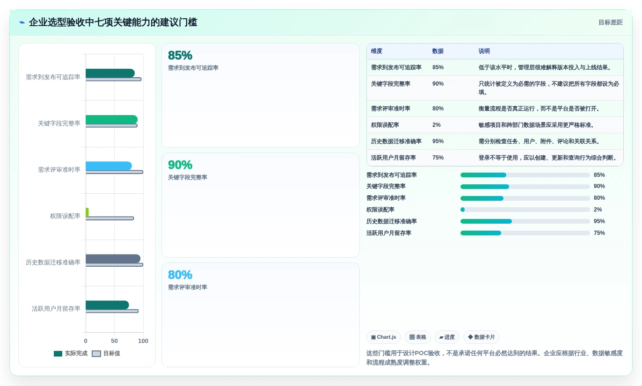Click the 关键字段完整率 progress bar
Image resolution: width=642 pixels, height=386 pixels.
525,187
